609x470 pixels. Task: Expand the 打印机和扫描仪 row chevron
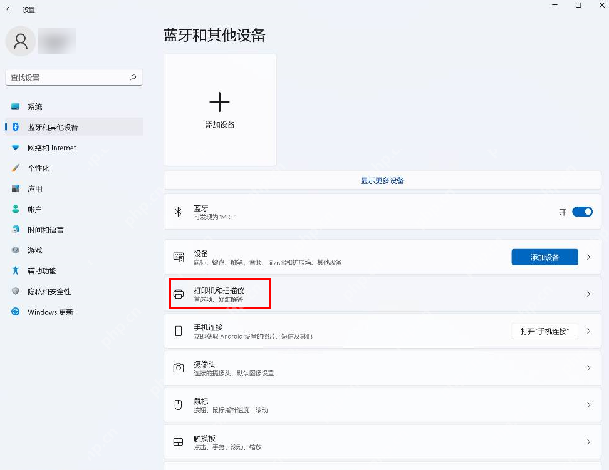[x=589, y=294]
